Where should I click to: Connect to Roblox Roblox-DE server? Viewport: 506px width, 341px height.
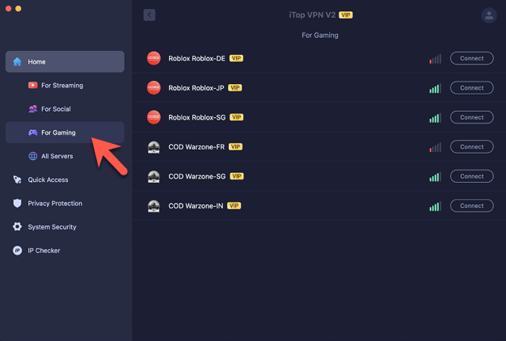pyautogui.click(x=471, y=58)
